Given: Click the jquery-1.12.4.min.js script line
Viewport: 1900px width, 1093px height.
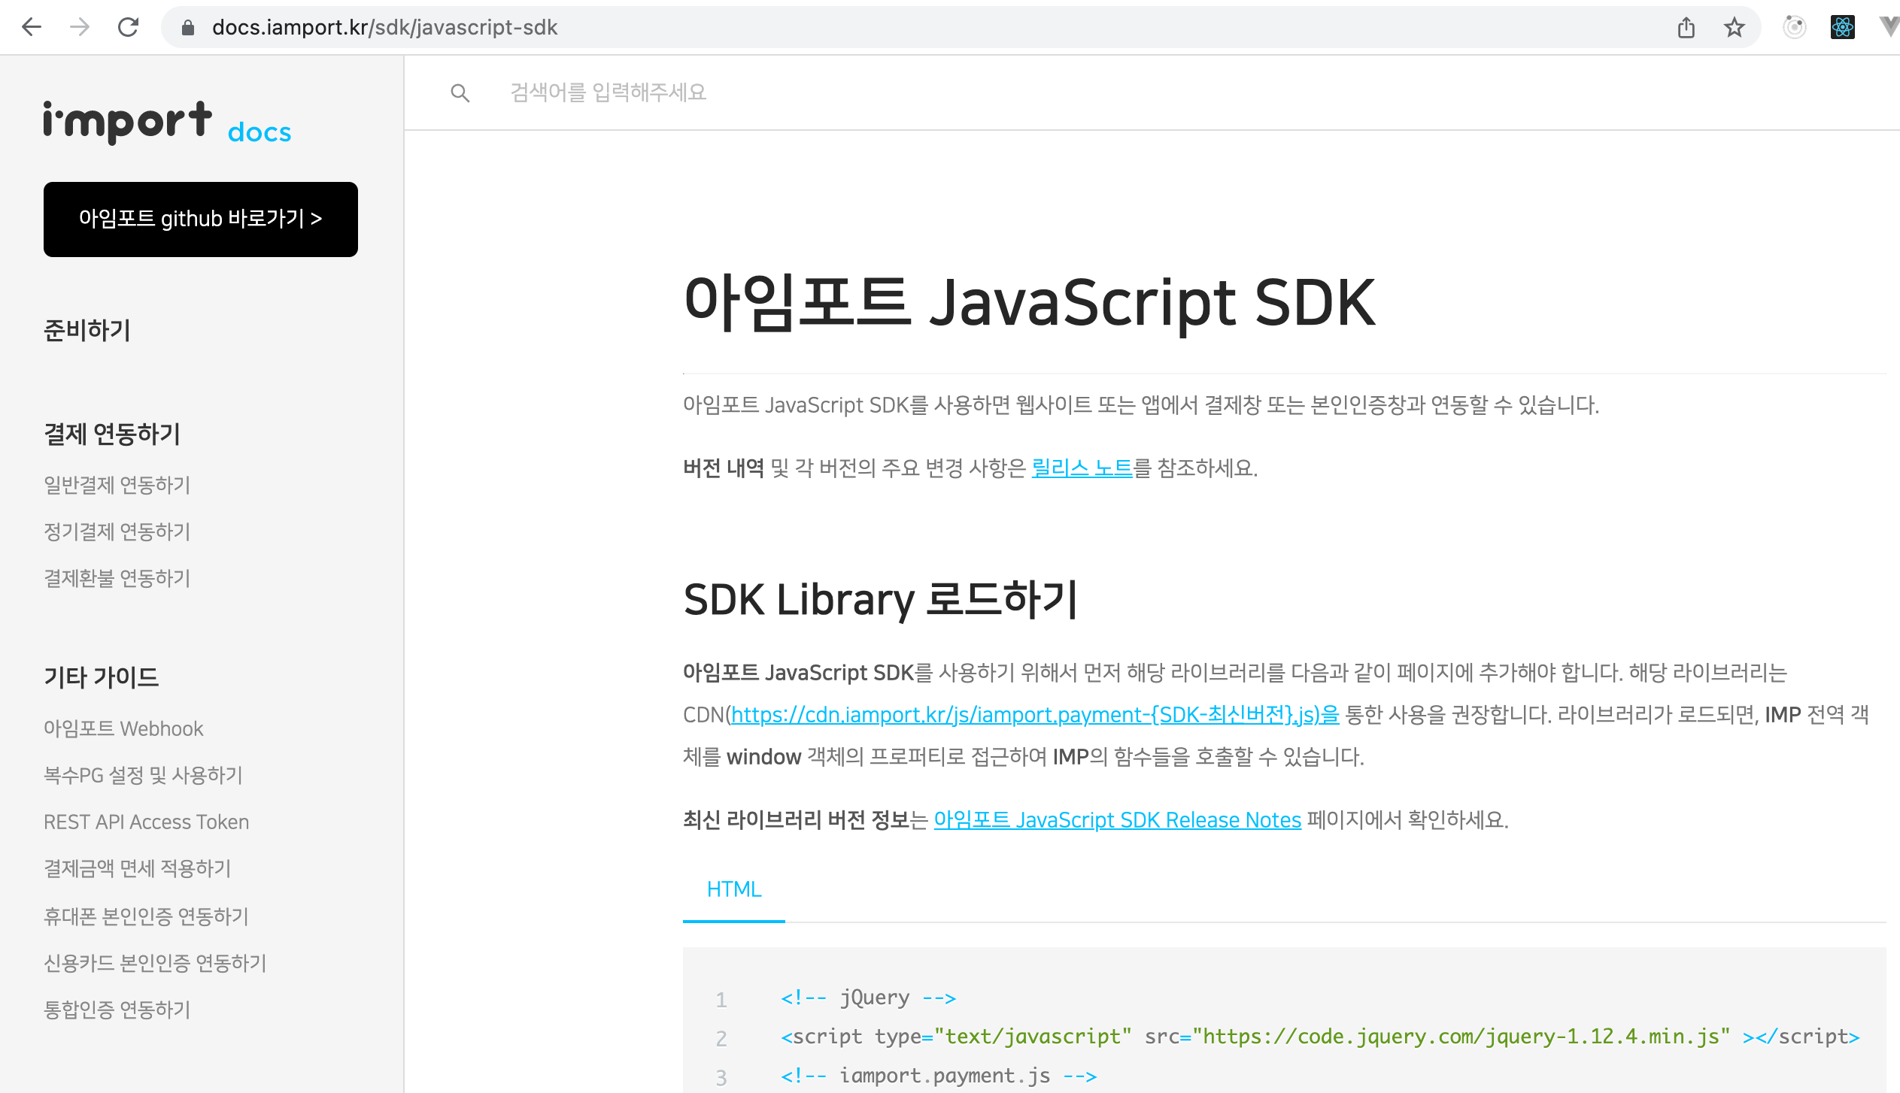Looking at the screenshot, I should pyautogui.click(x=1319, y=1037).
